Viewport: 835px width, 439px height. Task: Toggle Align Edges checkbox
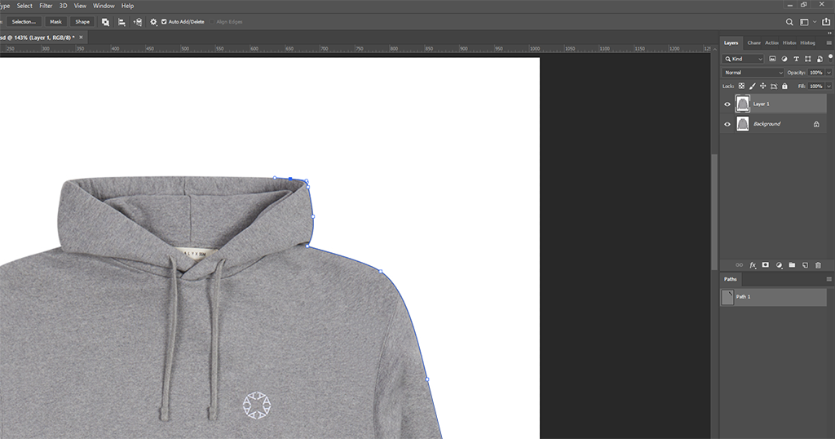(x=212, y=22)
